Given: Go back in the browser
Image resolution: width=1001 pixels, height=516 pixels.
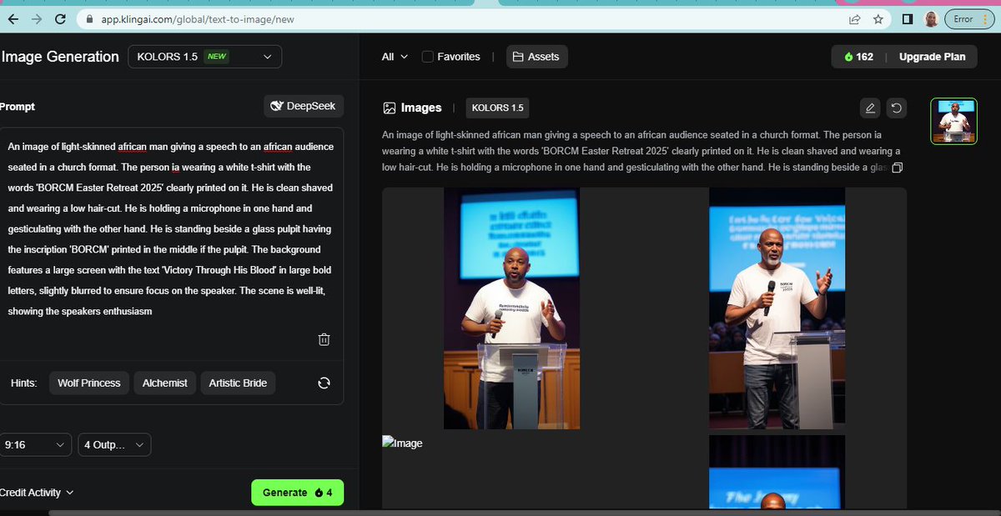Looking at the screenshot, I should [x=13, y=18].
